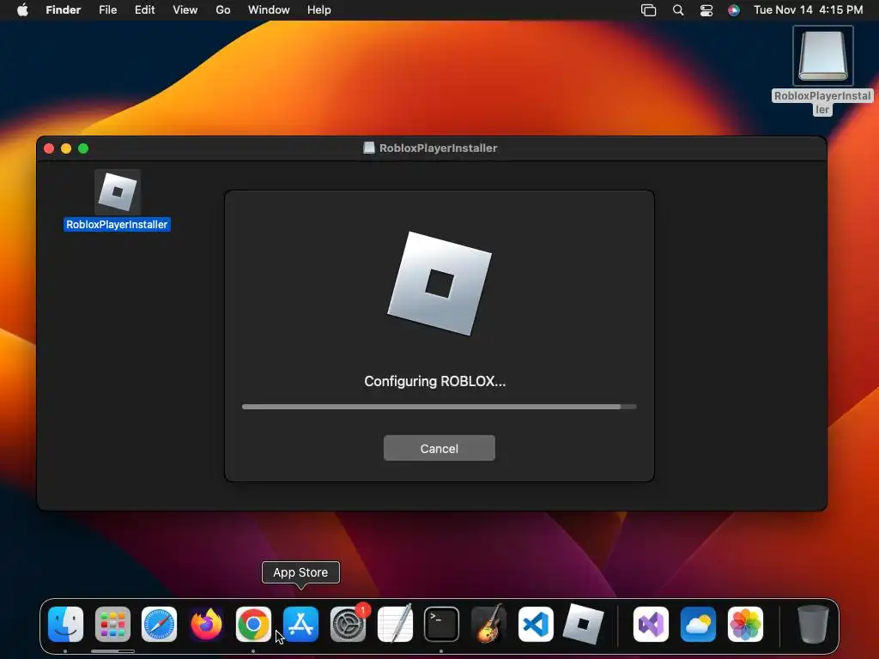The height and width of the screenshot is (659, 879).
Task: Open Visual Studio from the Dock
Action: tap(651, 625)
